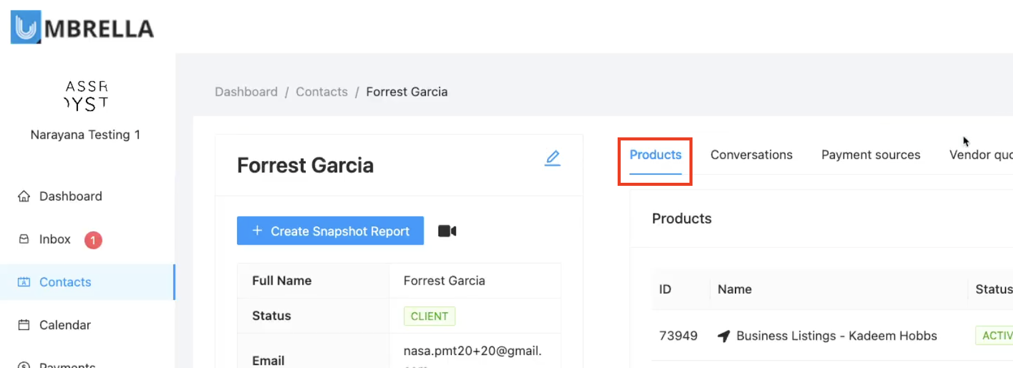Click the Umbrella logo icon
This screenshot has width=1013, height=368.
pos(26,27)
